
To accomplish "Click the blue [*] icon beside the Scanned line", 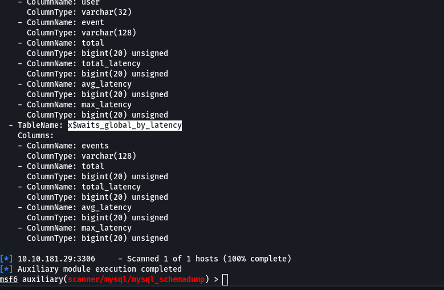I will [x=6, y=259].
